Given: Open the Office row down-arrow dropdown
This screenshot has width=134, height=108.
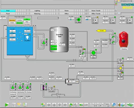Looking at the screenshot, I should click(86, 14).
